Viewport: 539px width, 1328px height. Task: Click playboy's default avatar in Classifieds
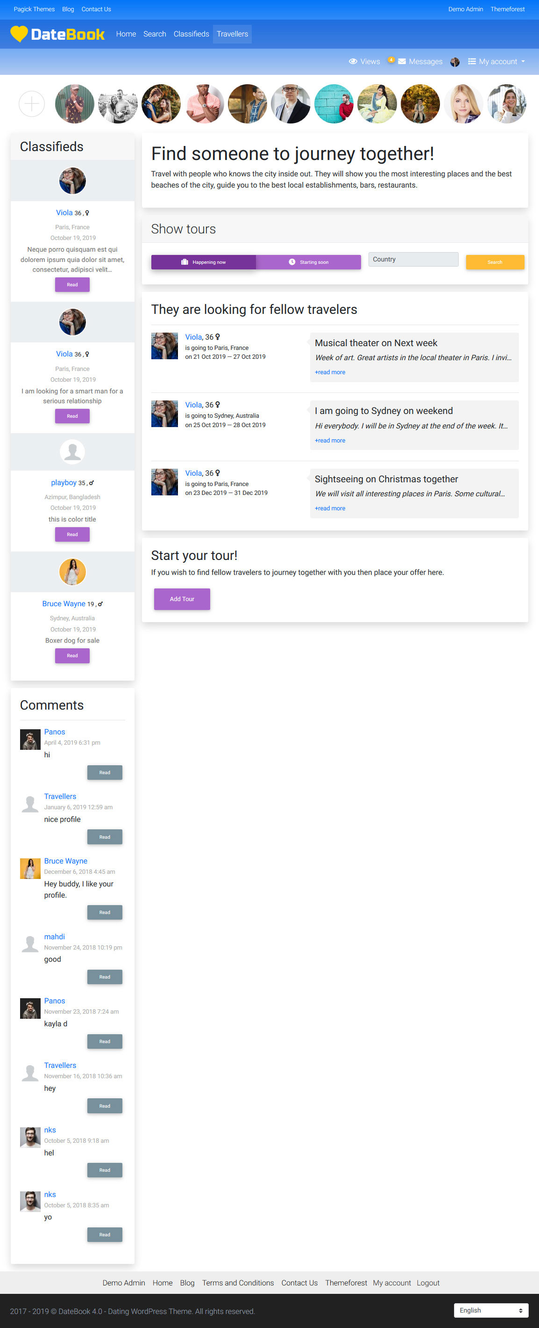72,452
